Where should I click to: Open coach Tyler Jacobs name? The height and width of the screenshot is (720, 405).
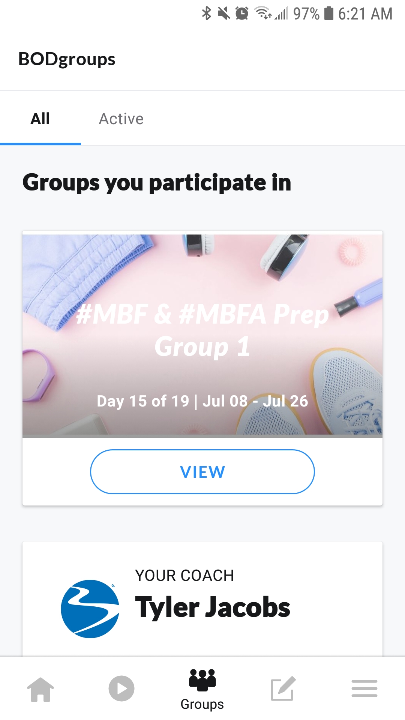213,607
